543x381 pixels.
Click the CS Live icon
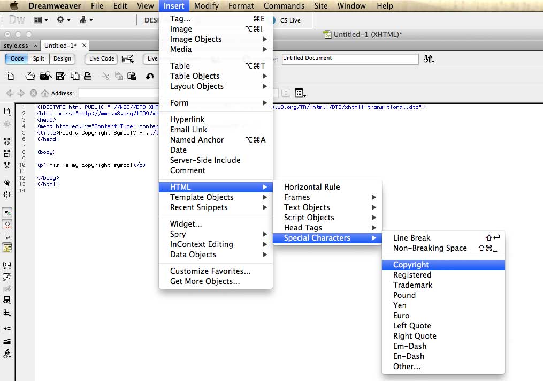[273, 20]
